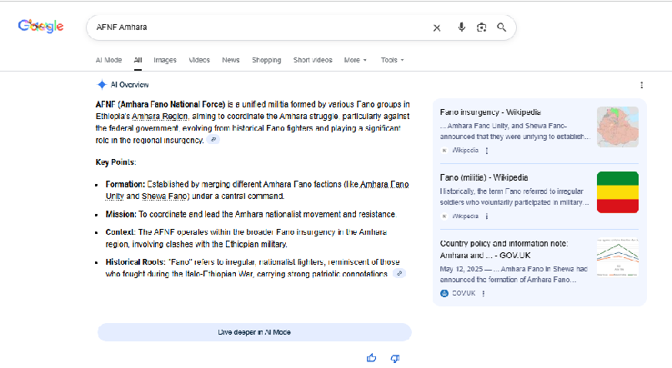672x368 pixels.
Task: Click the GOV.UK favicon
Action: (x=444, y=293)
